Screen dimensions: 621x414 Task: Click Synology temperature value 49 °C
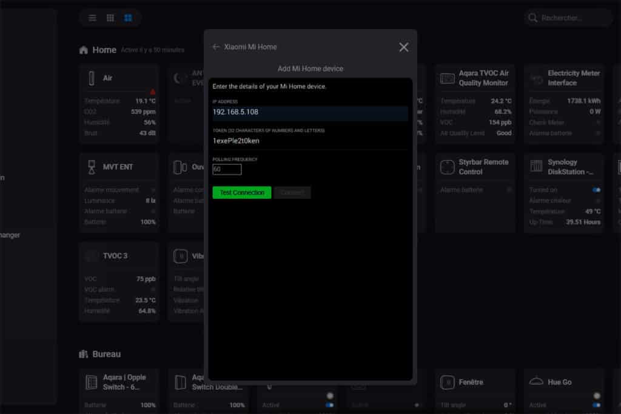tap(592, 212)
